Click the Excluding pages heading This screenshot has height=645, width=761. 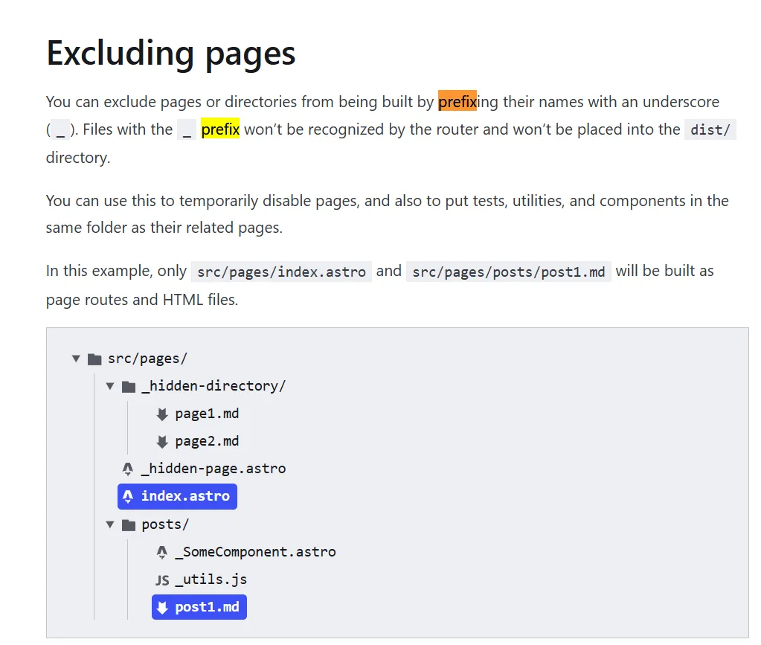tap(171, 54)
